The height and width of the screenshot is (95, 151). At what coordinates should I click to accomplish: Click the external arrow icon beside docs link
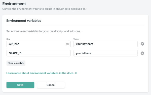click(76, 73)
